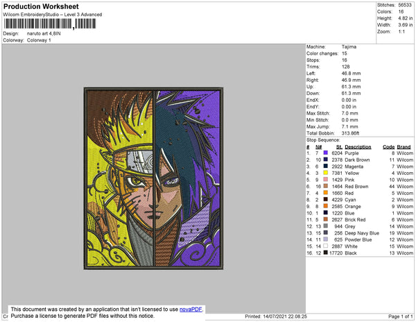Select the Stitches value '56533'
The width and height of the screenshot is (416, 322).
[405, 5]
